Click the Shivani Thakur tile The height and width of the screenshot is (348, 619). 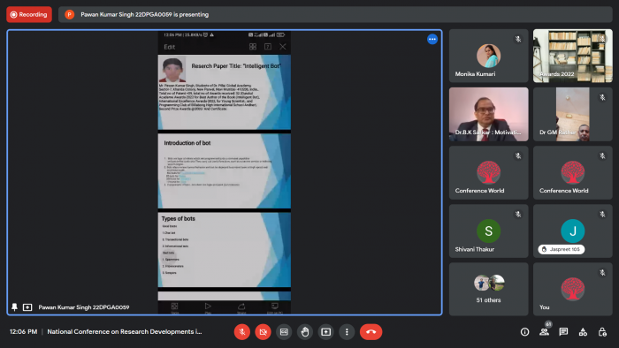point(488,231)
